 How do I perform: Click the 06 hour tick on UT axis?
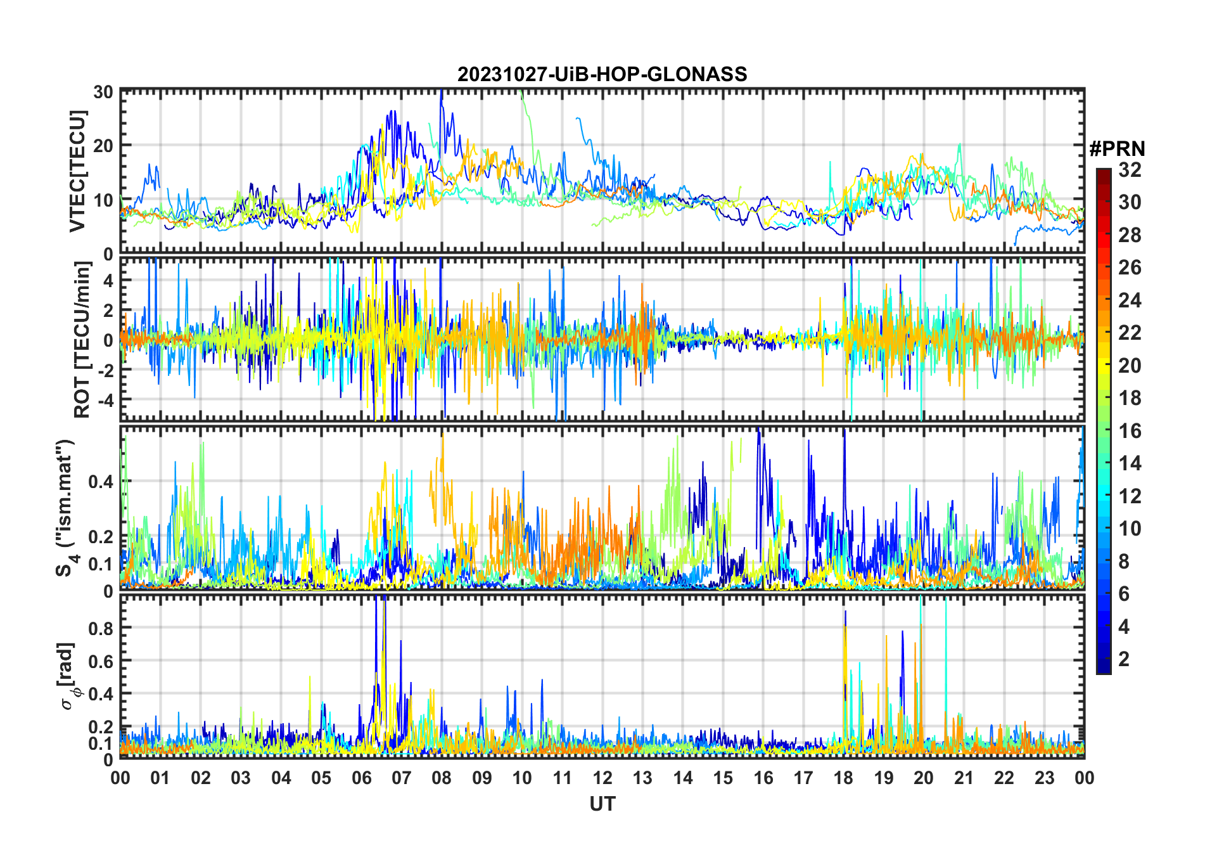click(361, 778)
